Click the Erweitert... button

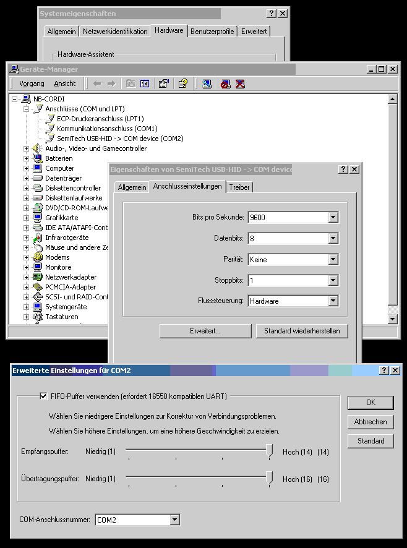coord(205,331)
